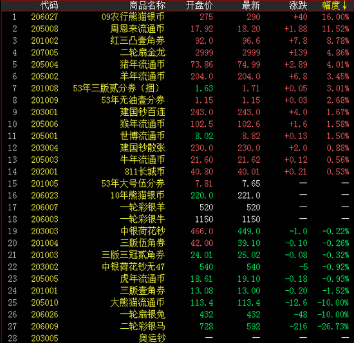The width and height of the screenshot is (354, 343).
Task: Click code 201002
Action: [x=44, y=41]
